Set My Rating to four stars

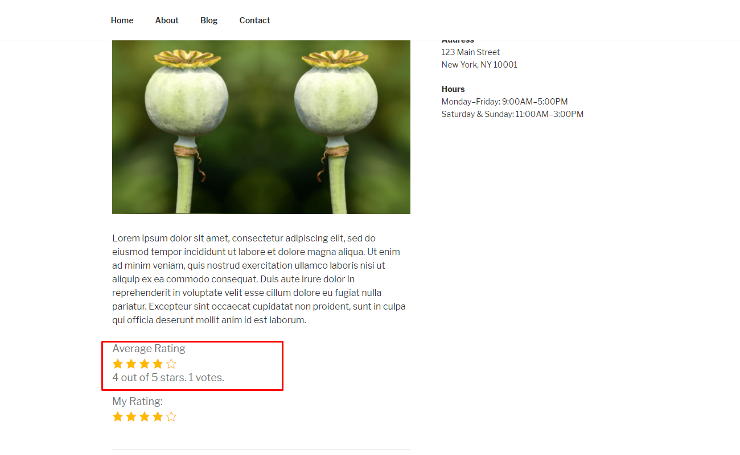coord(158,417)
